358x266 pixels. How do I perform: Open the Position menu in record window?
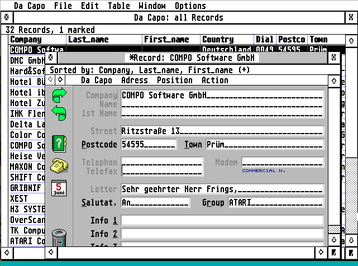coord(175,80)
